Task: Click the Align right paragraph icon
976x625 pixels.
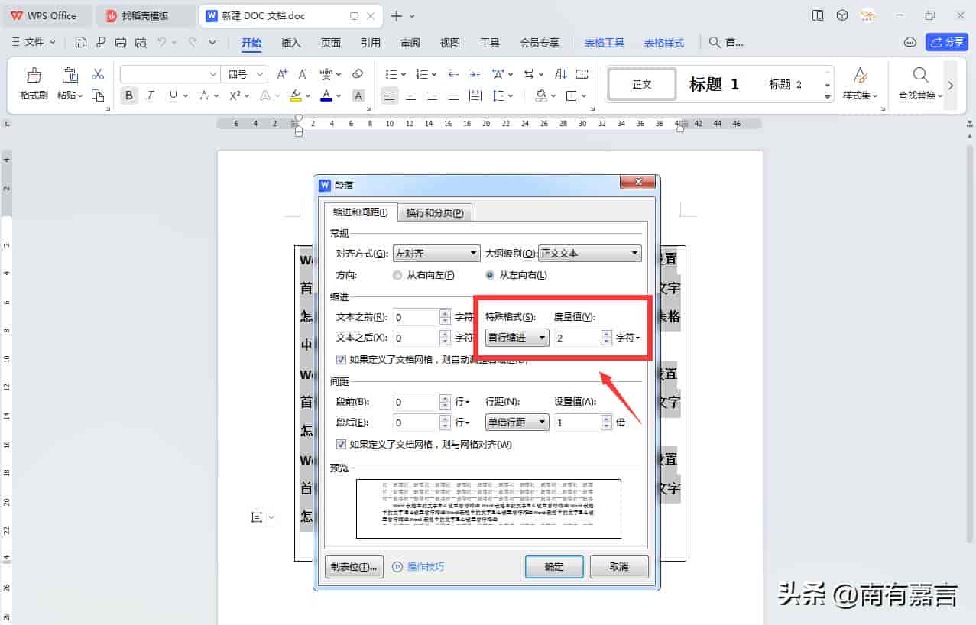Action: [x=433, y=96]
